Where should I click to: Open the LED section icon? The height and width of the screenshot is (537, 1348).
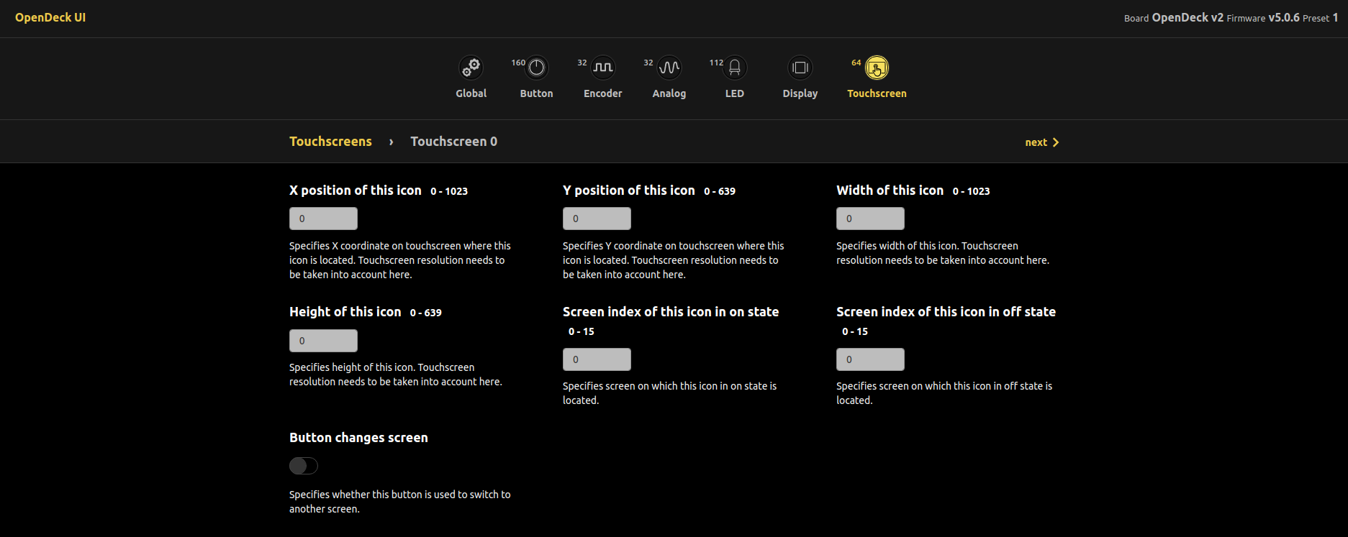tap(735, 68)
